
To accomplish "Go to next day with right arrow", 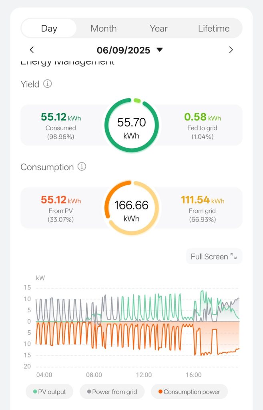I will click(231, 50).
